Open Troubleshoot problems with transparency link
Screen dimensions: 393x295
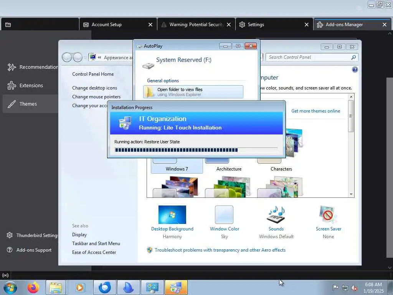tap(220, 250)
